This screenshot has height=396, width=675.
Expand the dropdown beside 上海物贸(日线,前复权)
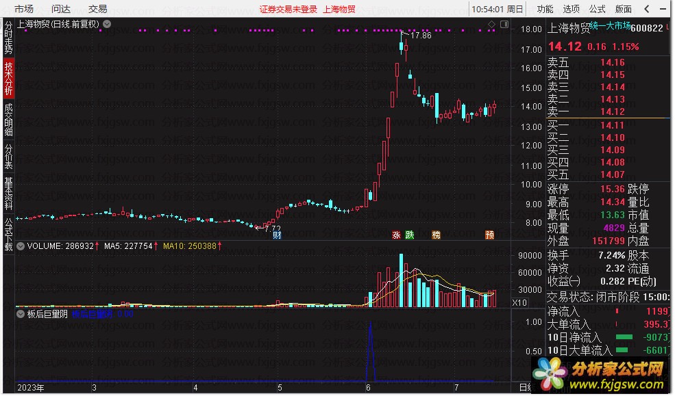[107, 24]
